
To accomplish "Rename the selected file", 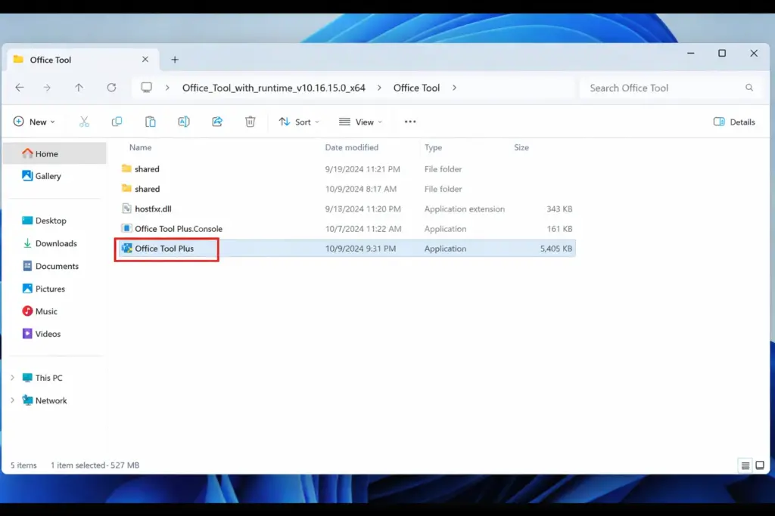I will pos(183,122).
